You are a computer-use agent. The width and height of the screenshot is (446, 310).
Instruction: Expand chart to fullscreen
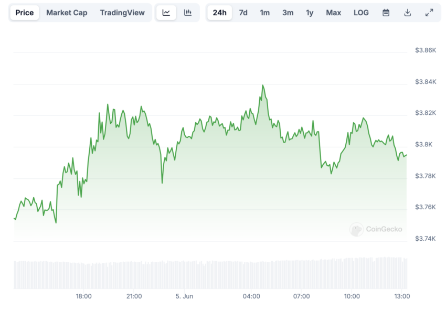429,13
